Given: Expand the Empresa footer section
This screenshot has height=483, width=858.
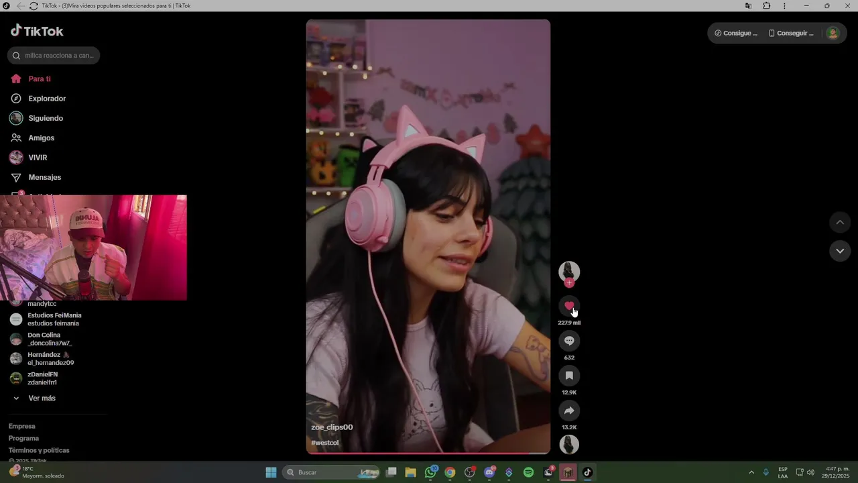Looking at the screenshot, I should pos(22,426).
